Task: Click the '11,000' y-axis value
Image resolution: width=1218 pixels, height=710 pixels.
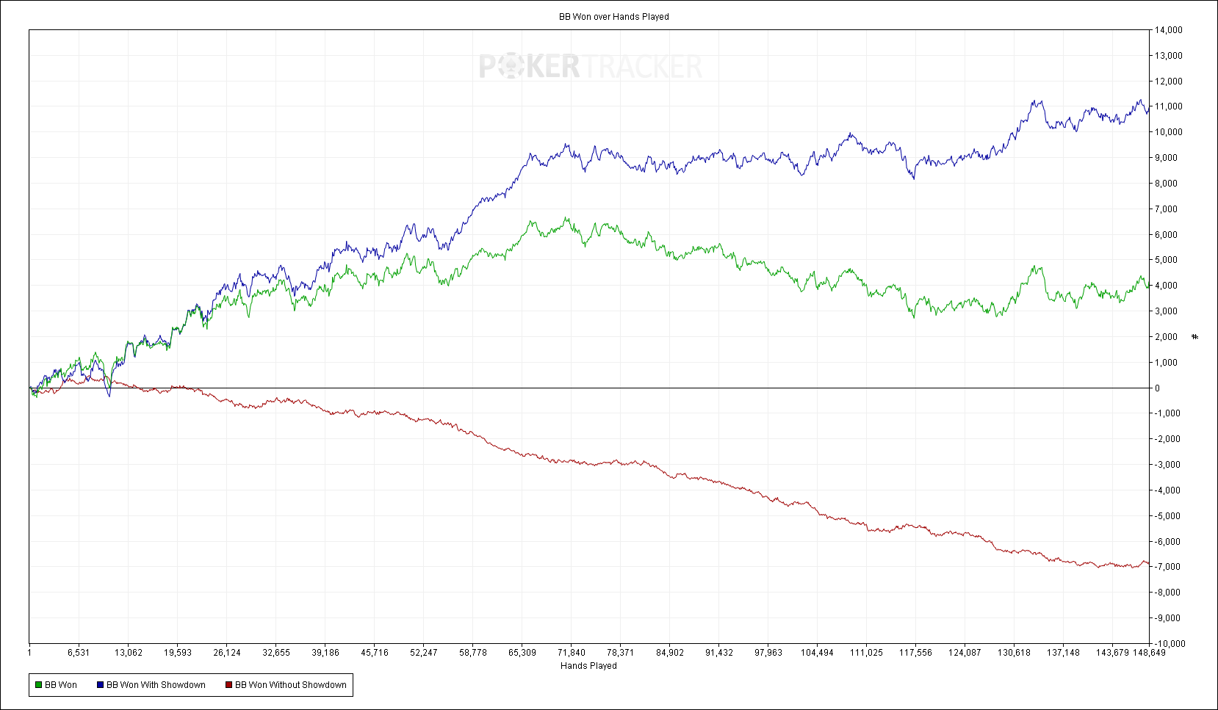Action: click(x=1169, y=106)
